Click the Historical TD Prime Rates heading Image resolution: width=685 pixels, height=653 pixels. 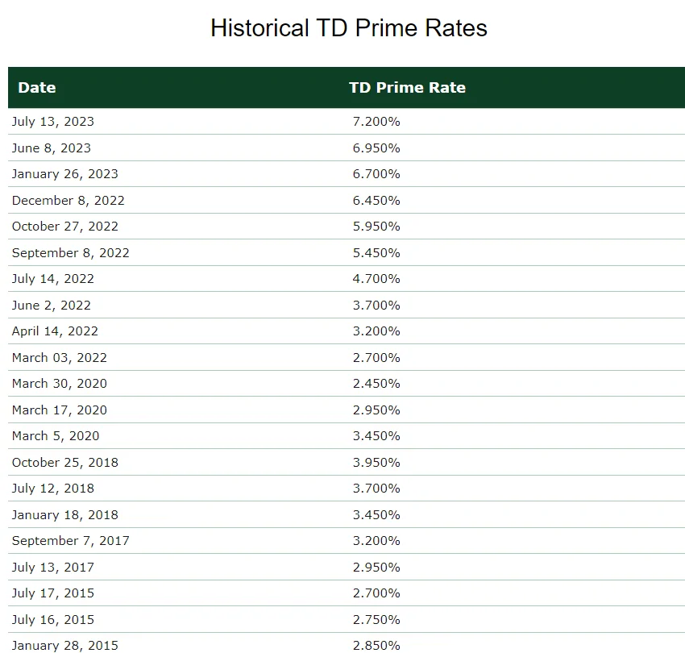(x=349, y=28)
